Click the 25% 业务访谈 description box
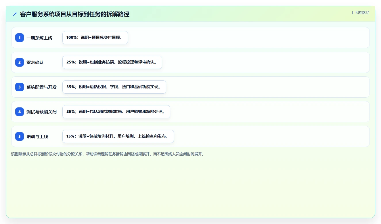The height and width of the screenshot is (224, 381). pos(112,62)
